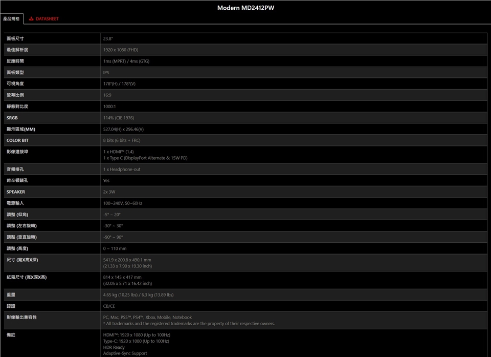Viewport: 491px width, 357px height.
Task: Select the 4.65 kg / 6.3 kg weight value
Action: [x=139, y=295]
